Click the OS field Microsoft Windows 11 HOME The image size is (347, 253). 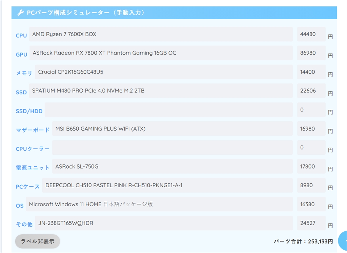tap(159, 204)
